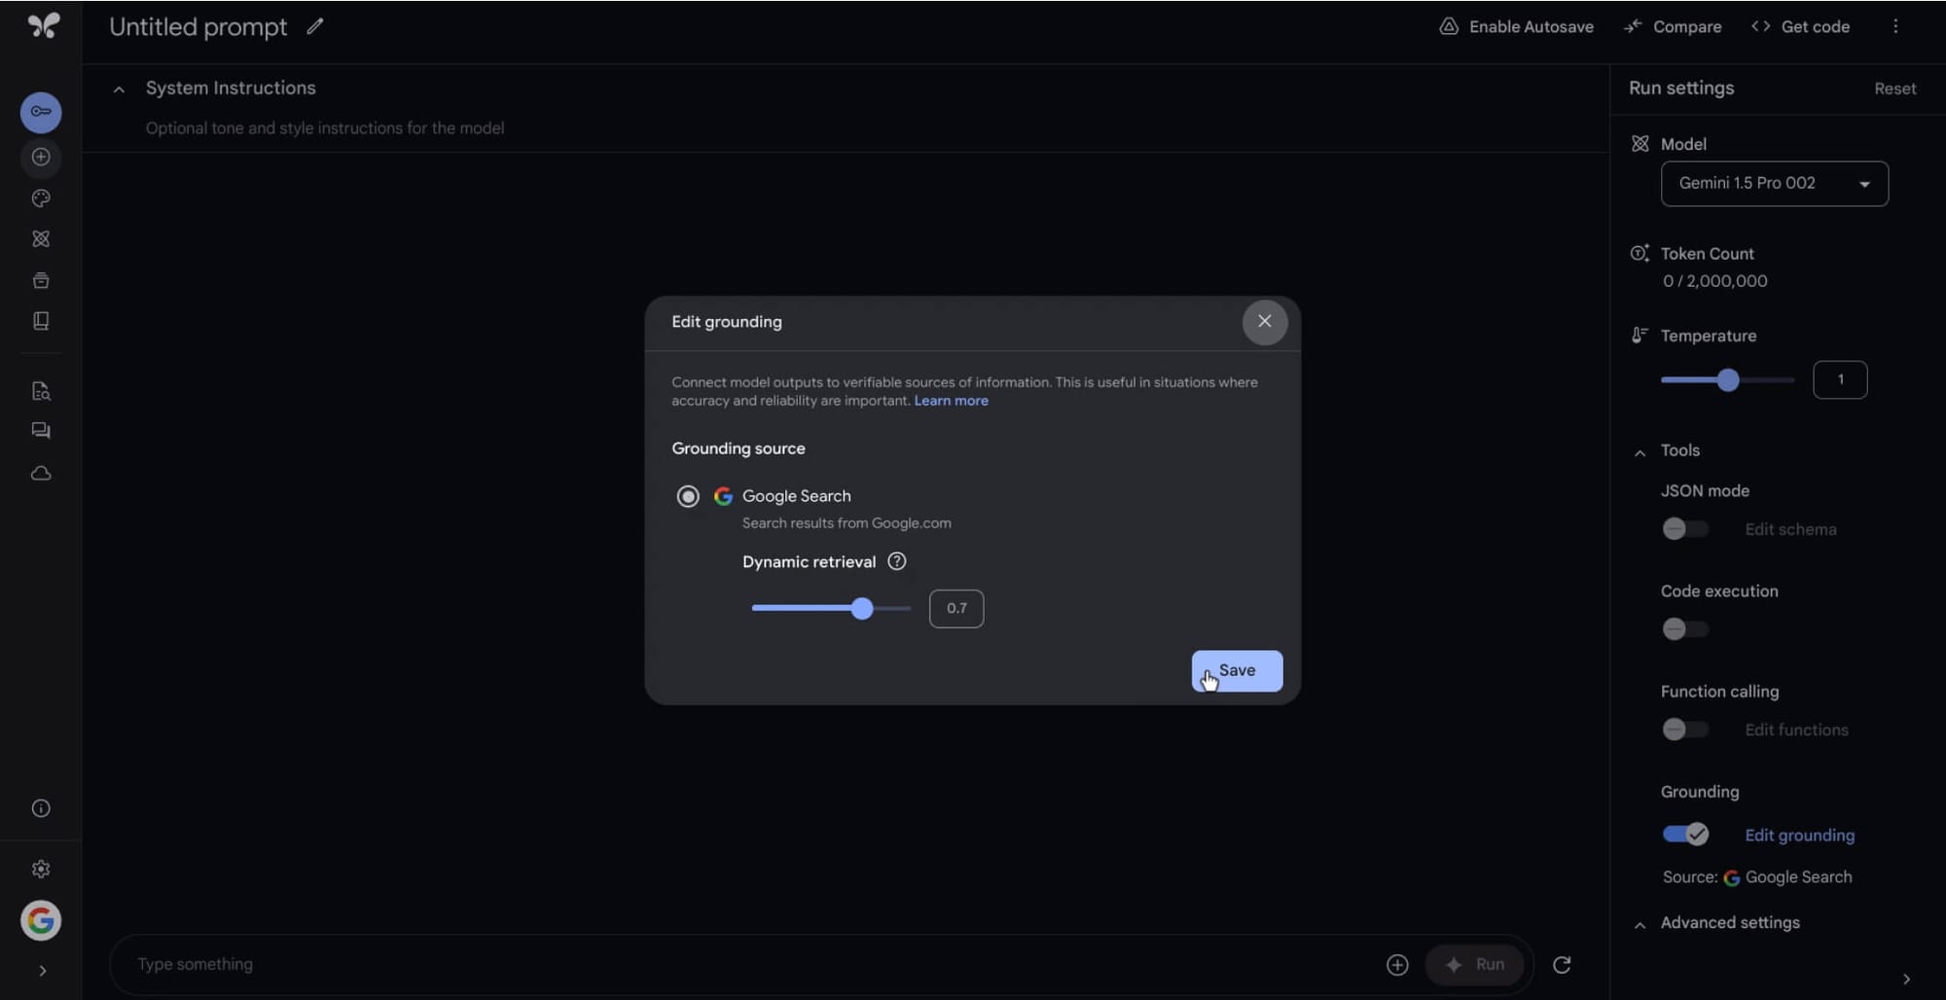Open the library book icon
The image size is (1946, 1000).
41,321
